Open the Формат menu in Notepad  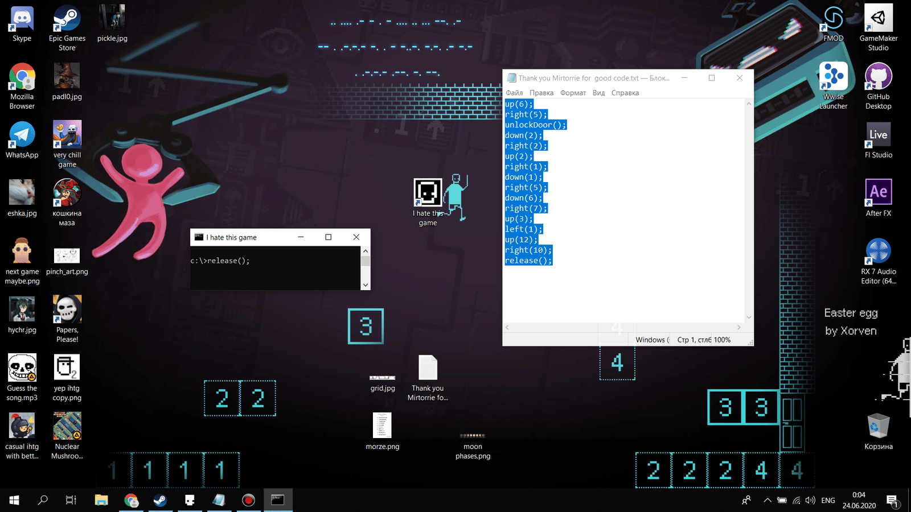pyautogui.click(x=573, y=93)
